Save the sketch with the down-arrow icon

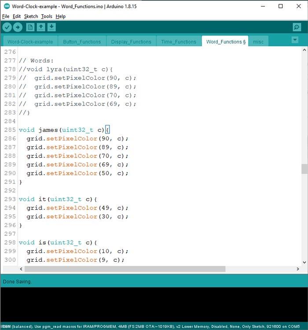click(x=51, y=27)
